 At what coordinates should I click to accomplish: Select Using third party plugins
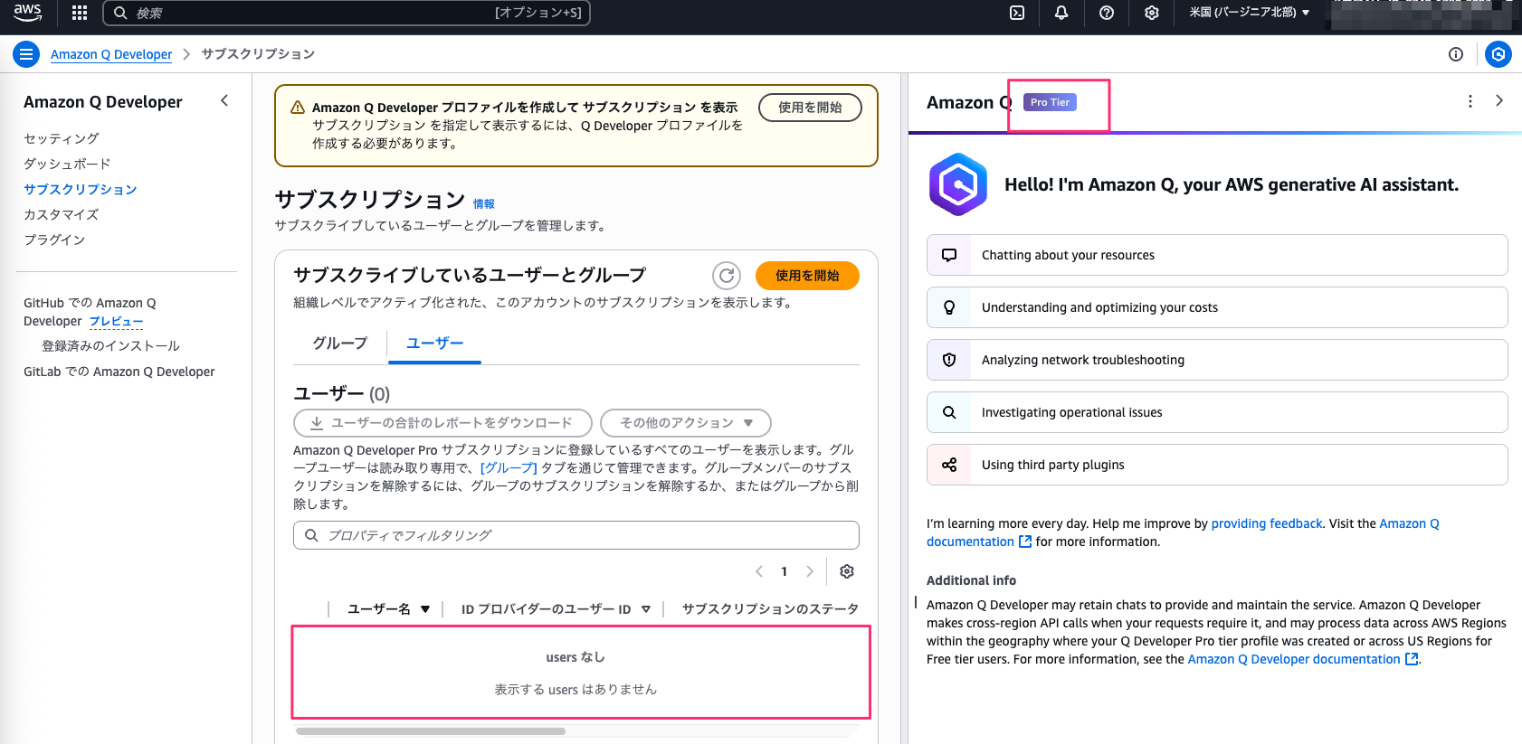(1217, 465)
